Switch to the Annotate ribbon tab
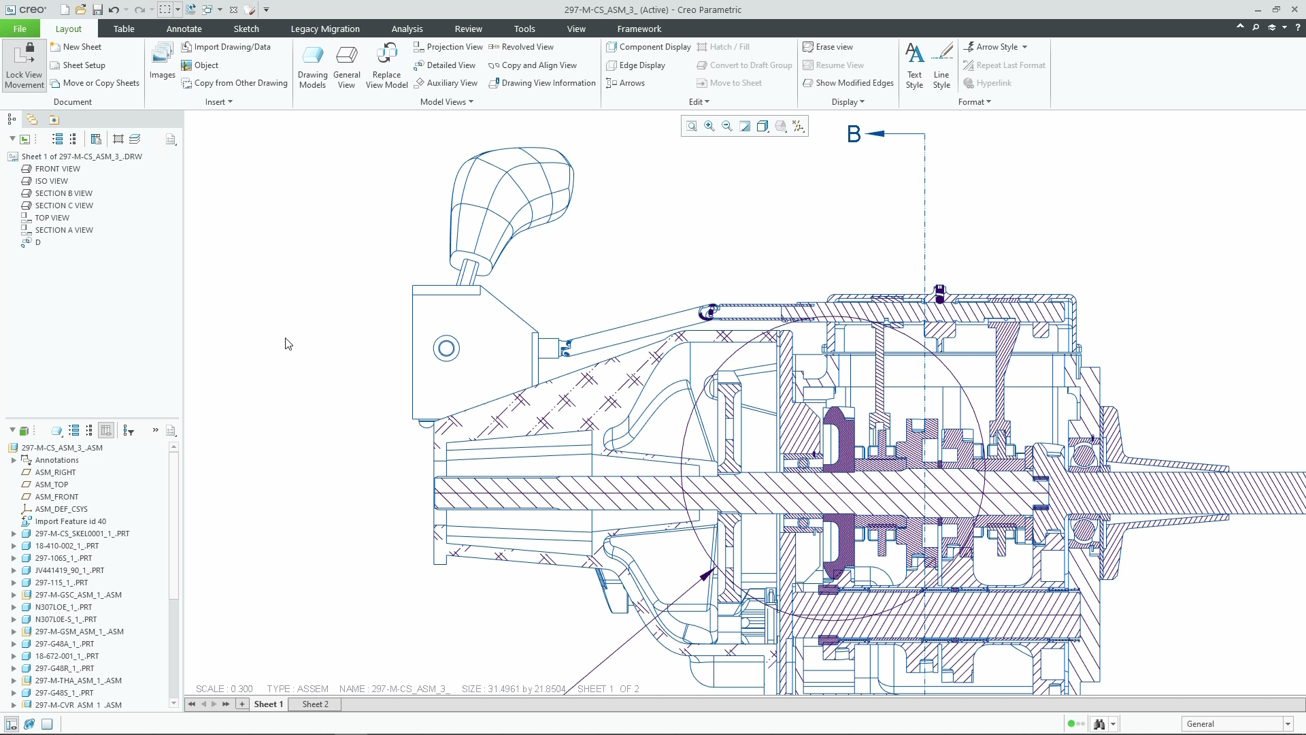This screenshot has height=735, width=1306. (184, 29)
